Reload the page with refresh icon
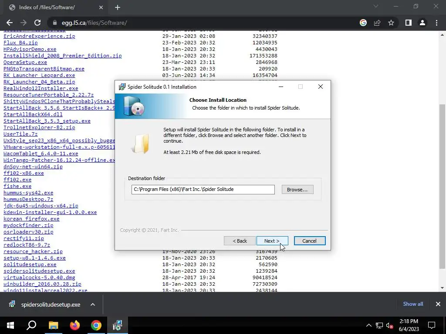446x334 pixels. 37,23
